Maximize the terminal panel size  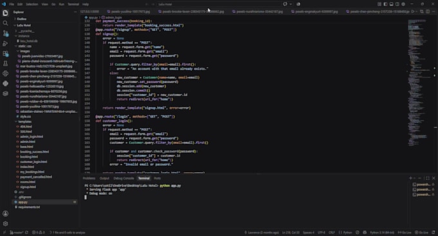coord(428,178)
